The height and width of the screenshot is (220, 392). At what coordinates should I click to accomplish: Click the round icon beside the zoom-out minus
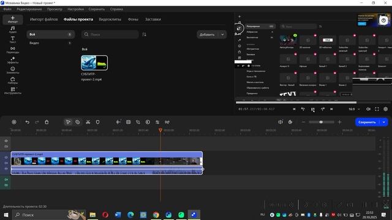click(290, 122)
